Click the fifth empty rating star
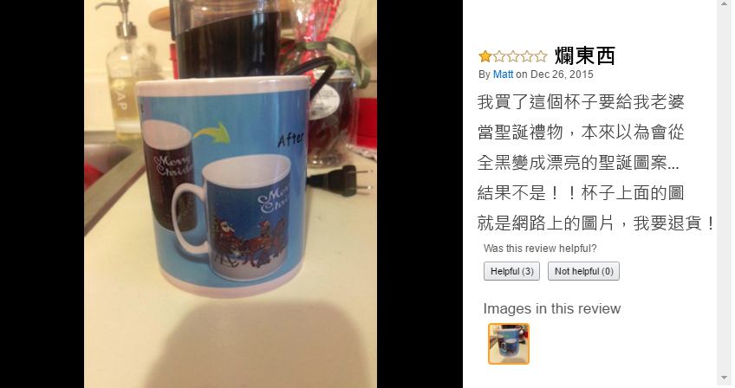The width and height of the screenshot is (735, 388). (541, 56)
